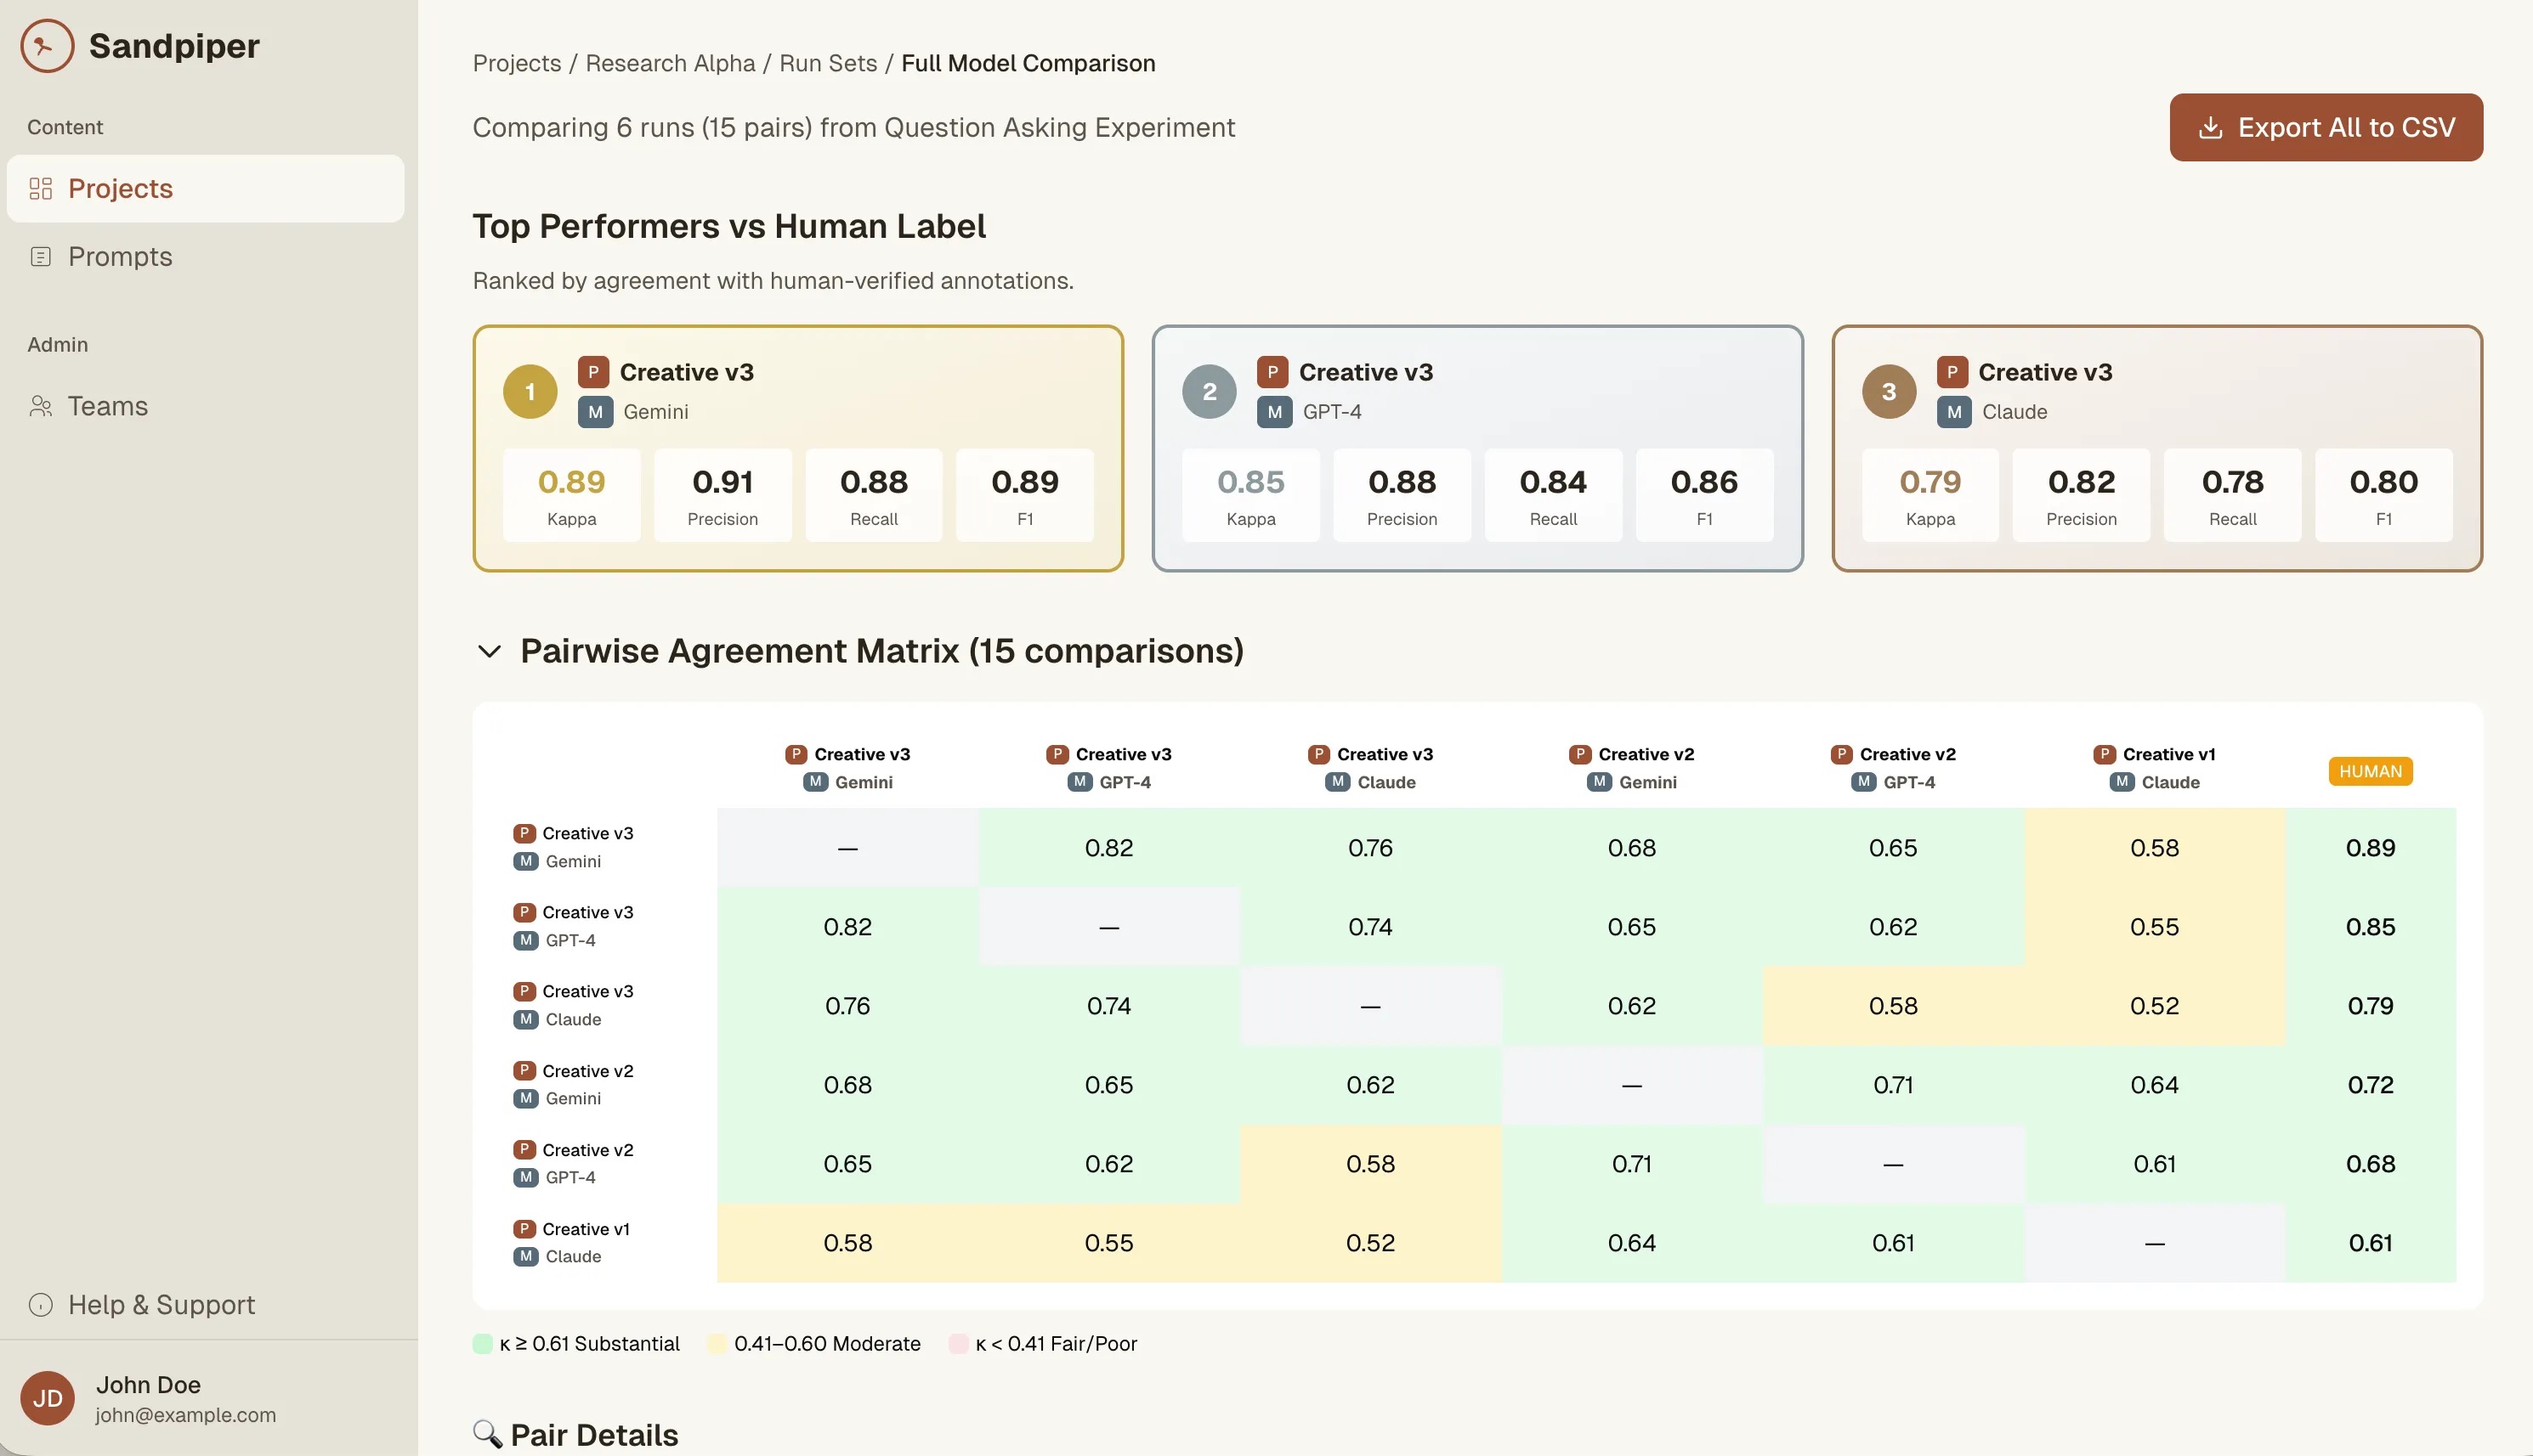Click P icon in Creative v3 Gemini row label
This screenshot has height=1456, width=2533.
tap(524, 833)
